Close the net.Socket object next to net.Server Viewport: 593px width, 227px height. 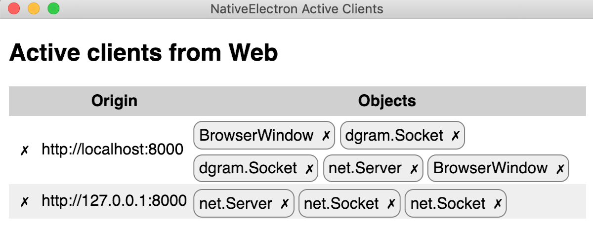tap(391, 204)
